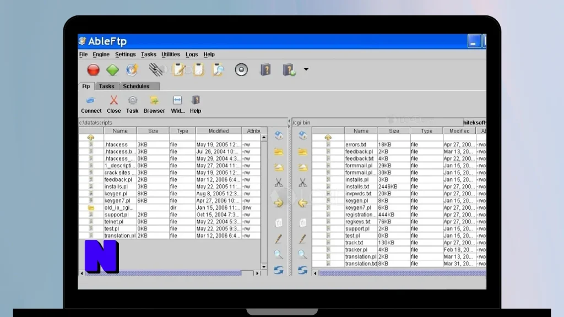Go up a directory in local pane
Screen dimensions: 564x317
pos(91,138)
